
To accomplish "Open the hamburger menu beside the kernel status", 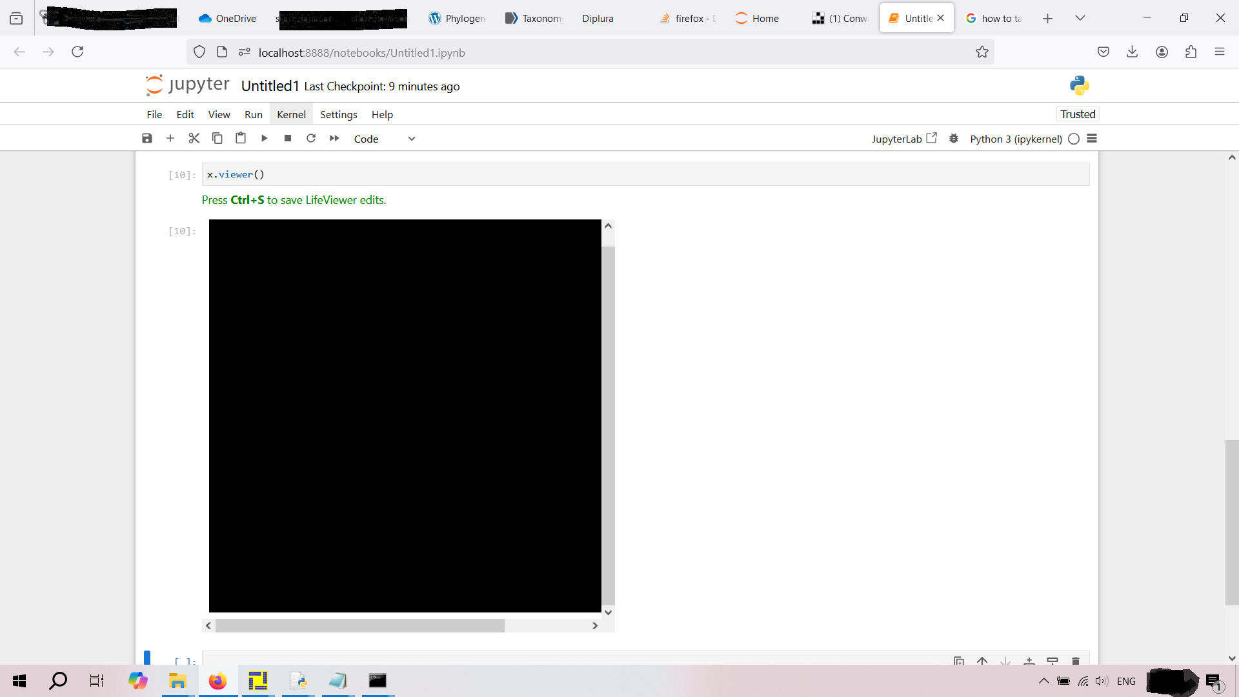I will coord(1092,139).
